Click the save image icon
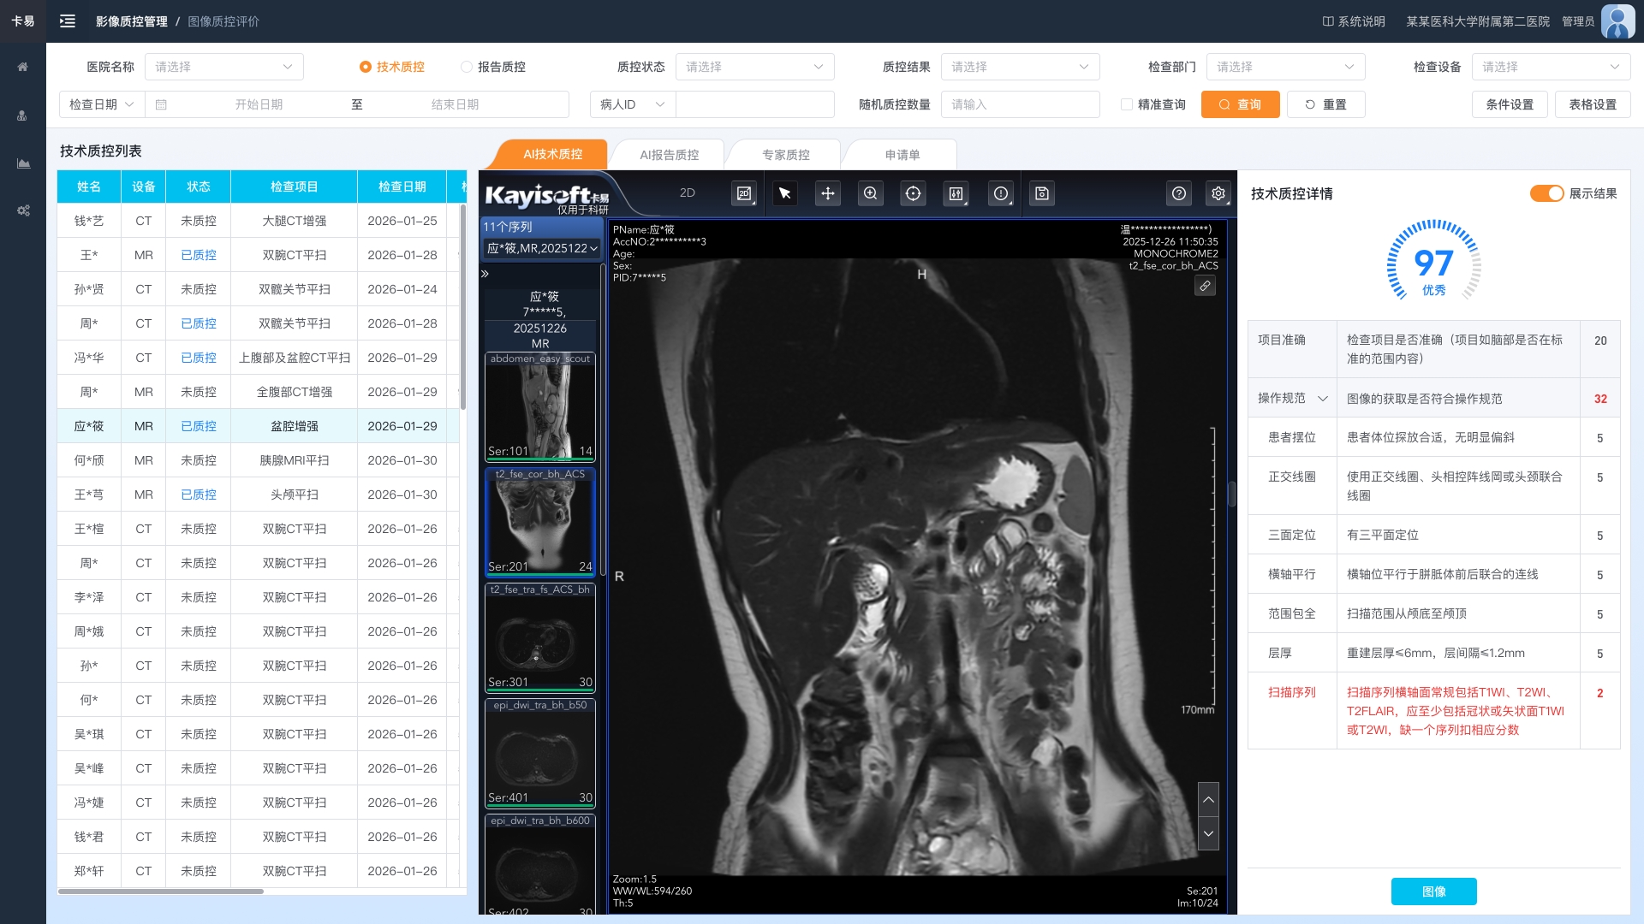The height and width of the screenshot is (924, 1644). click(1041, 193)
